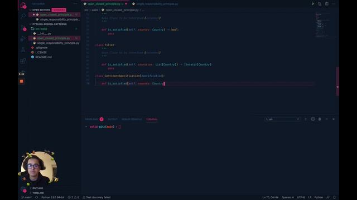Collapse the src/solid folder
Viewport: 357px width, 200px height.
coord(41,29)
